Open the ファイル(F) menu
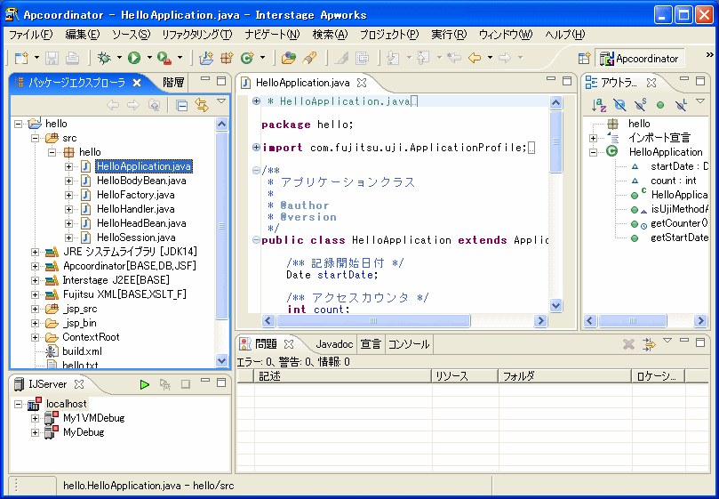Image resolution: width=719 pixels, height=499 pixels. click(31, 35)
